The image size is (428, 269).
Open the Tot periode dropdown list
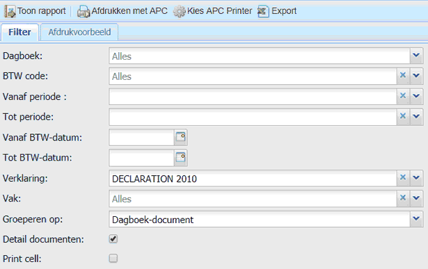coord(416,116)
